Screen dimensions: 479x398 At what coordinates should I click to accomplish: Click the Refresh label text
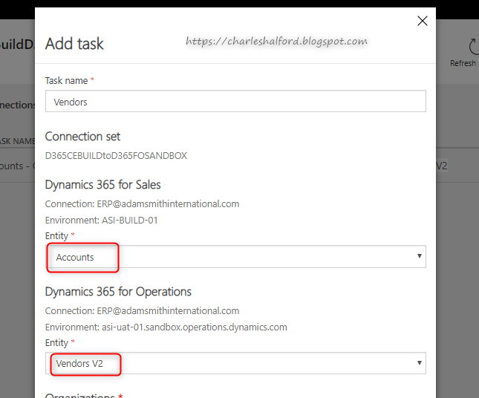463,64
